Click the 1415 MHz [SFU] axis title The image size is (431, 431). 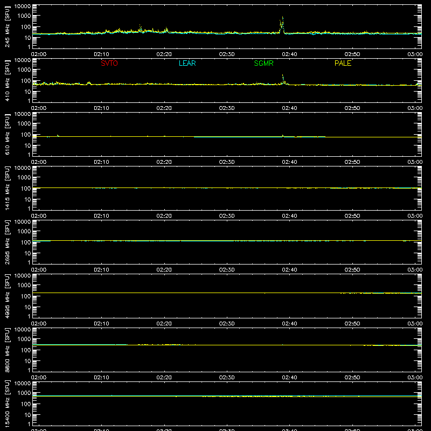click(8, 188)
